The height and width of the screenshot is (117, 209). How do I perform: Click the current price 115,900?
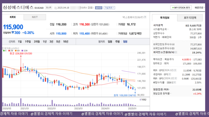click(x=13, y=27)
